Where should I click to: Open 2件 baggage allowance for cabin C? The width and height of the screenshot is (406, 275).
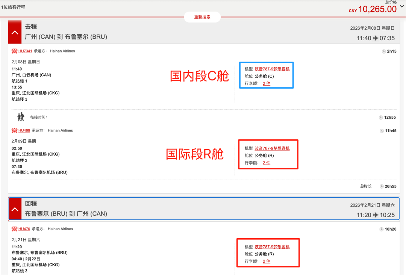pos(267,83)
